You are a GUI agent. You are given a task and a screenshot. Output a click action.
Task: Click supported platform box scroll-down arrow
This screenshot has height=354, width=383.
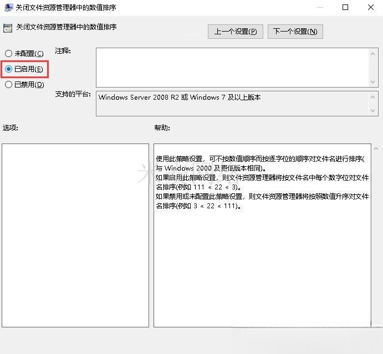[372, 111]
